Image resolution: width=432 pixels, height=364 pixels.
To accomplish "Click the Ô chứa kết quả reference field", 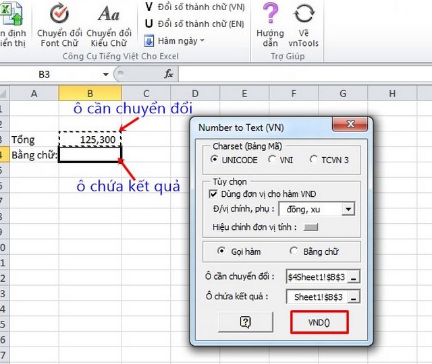I will click(x=317, y=297).
